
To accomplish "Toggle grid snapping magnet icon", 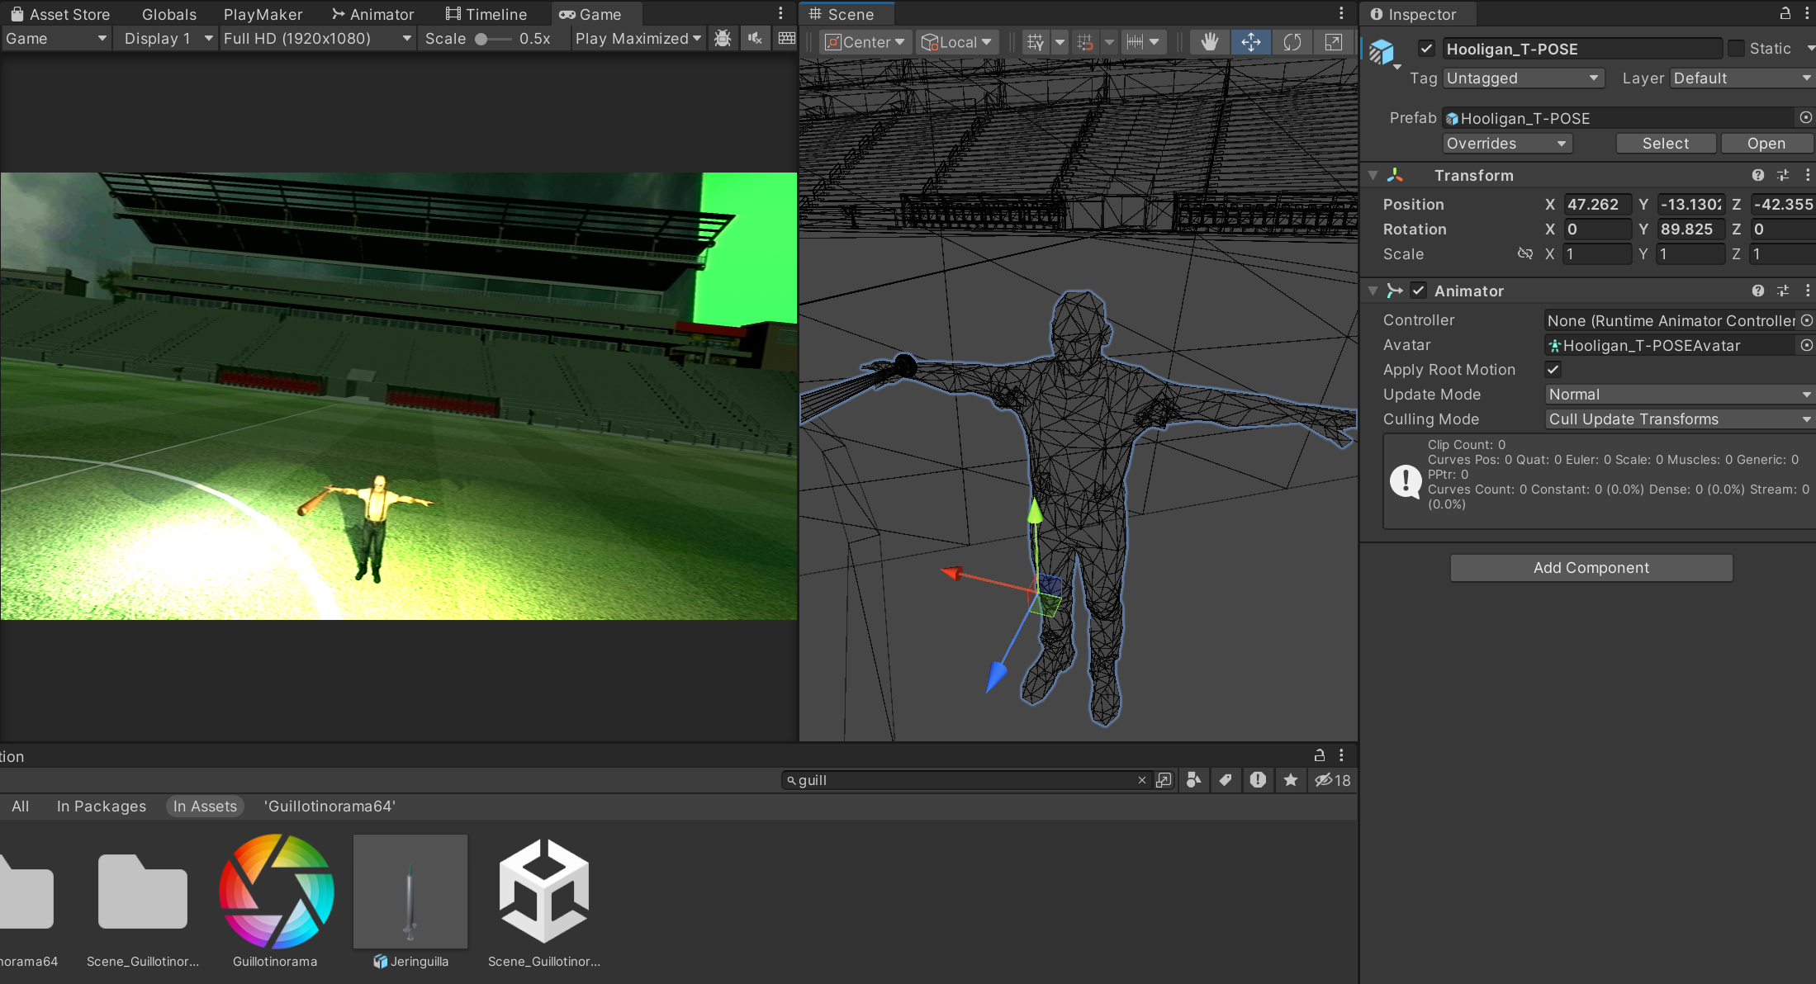I will tap(1085, 42).
